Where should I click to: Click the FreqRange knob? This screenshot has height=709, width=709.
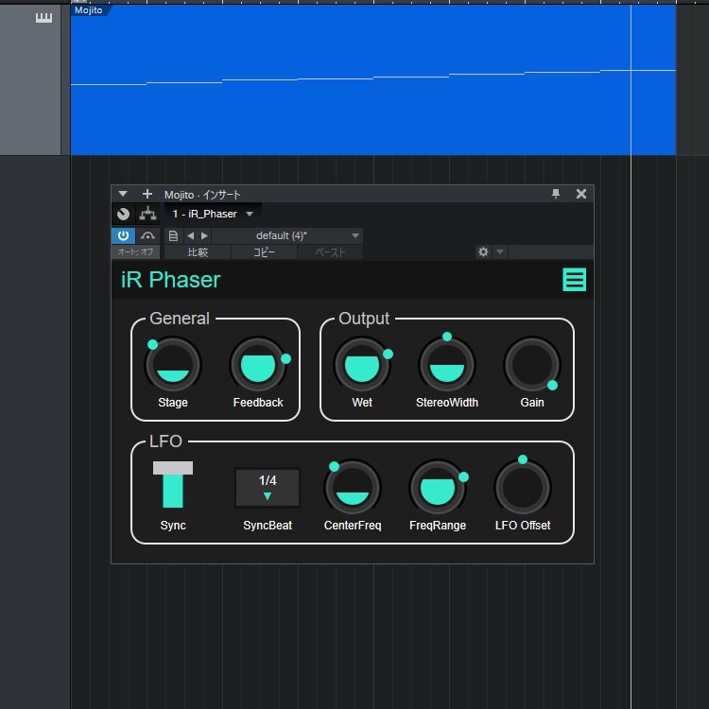click(x=438, y=488)
